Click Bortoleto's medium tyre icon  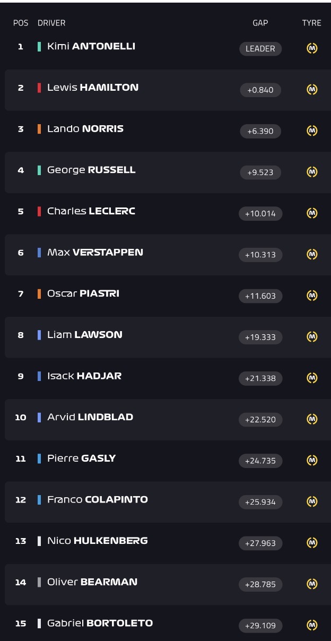tap(312, 625)
